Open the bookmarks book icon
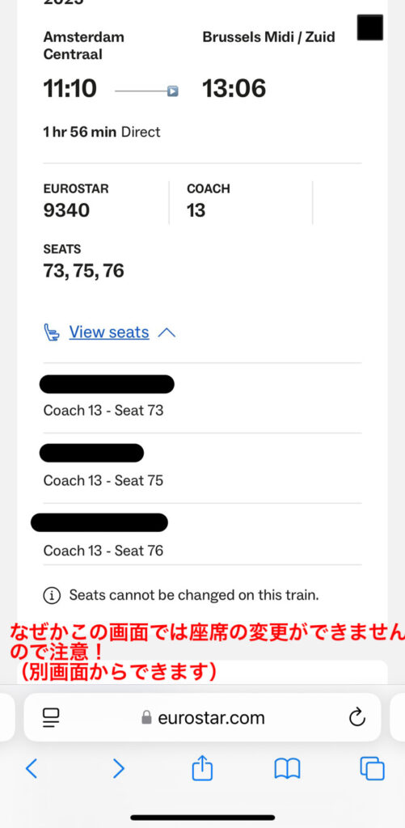 pos(287,769)
